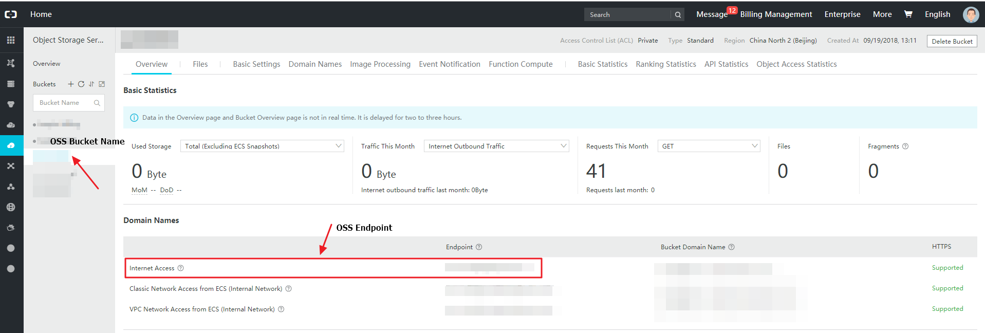985x333 pixels.
Task: Expand the GET requests dropdown
Action: (x=709, y=146)
